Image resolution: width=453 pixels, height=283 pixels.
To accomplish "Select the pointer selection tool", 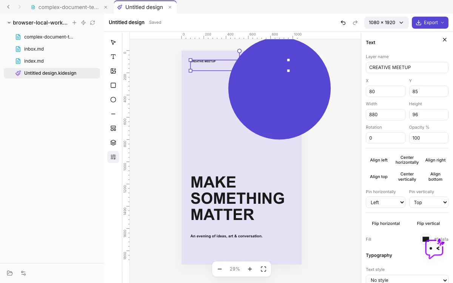I will coord(113,42).
